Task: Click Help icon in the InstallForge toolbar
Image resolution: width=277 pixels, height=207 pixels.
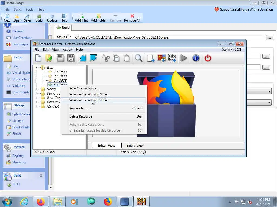Action: click(x=64, y=18)
